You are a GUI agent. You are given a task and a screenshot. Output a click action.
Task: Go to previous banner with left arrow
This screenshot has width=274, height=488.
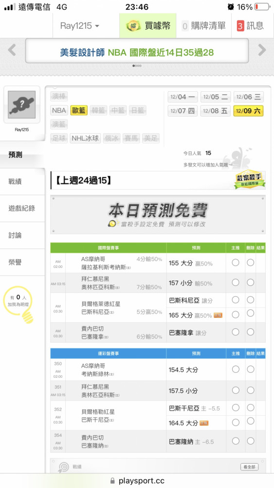[12, 50]
